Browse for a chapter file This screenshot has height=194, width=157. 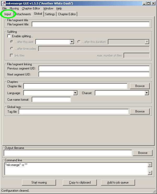click(140, 86)
